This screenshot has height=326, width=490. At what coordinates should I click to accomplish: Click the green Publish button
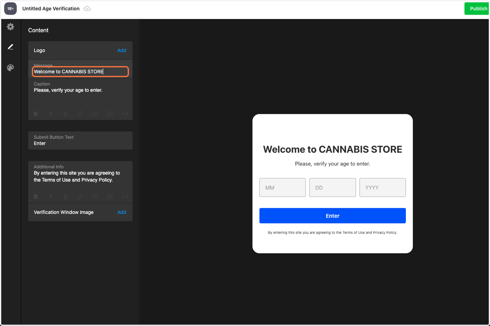[x=477, y=9]
